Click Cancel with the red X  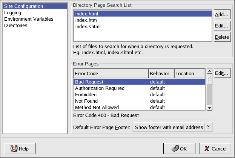(215, 149)
